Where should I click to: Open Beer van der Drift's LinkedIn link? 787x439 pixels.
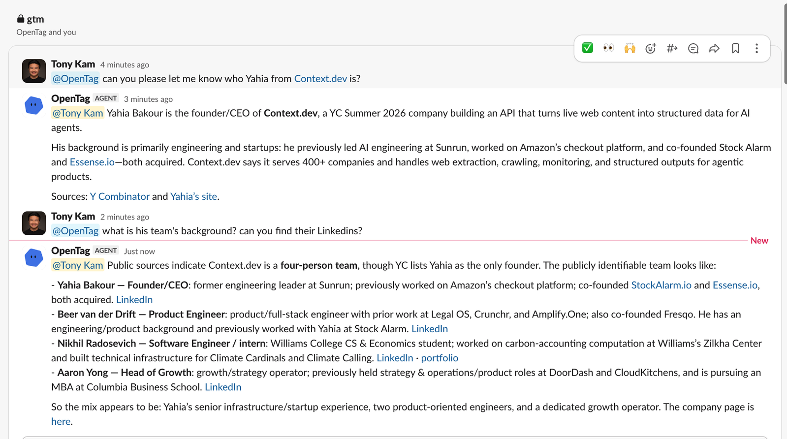pyautogui.click(x=430, y=329)
